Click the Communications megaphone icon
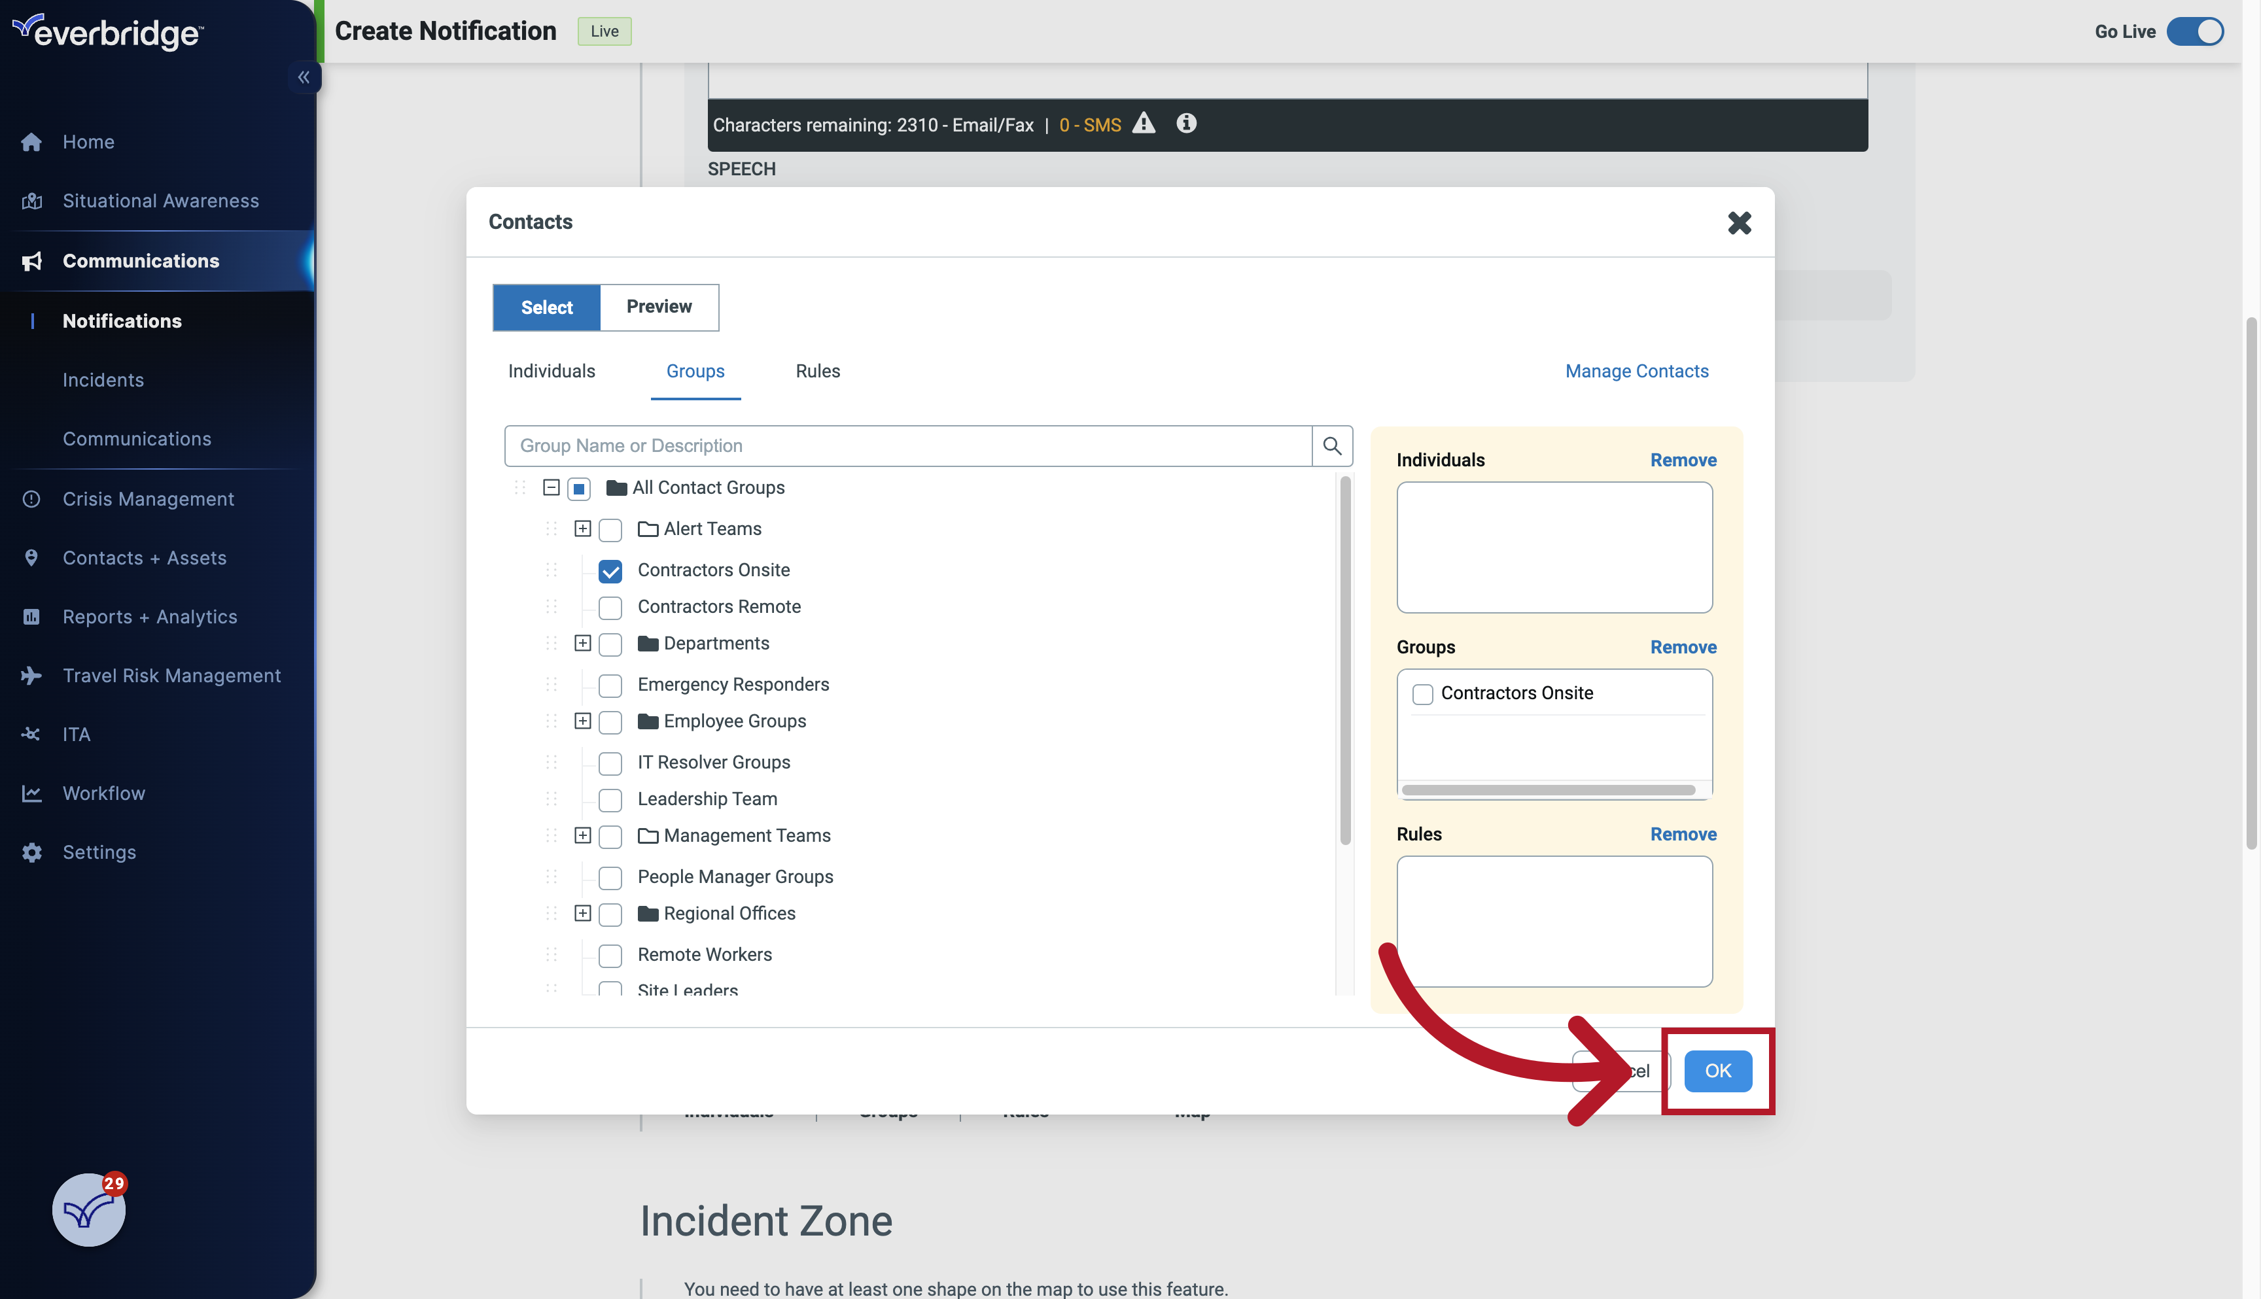This screenshot has height=1299, width=2261. [x=31, y=260]
